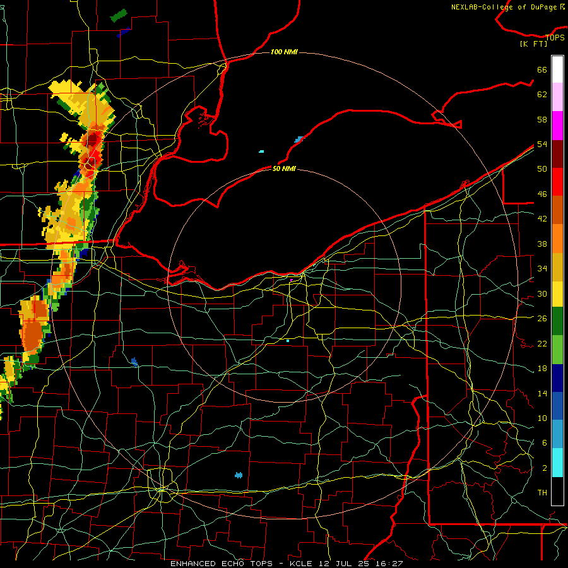
Task: Click the legend value label '66'
Action: click(542, 70)
